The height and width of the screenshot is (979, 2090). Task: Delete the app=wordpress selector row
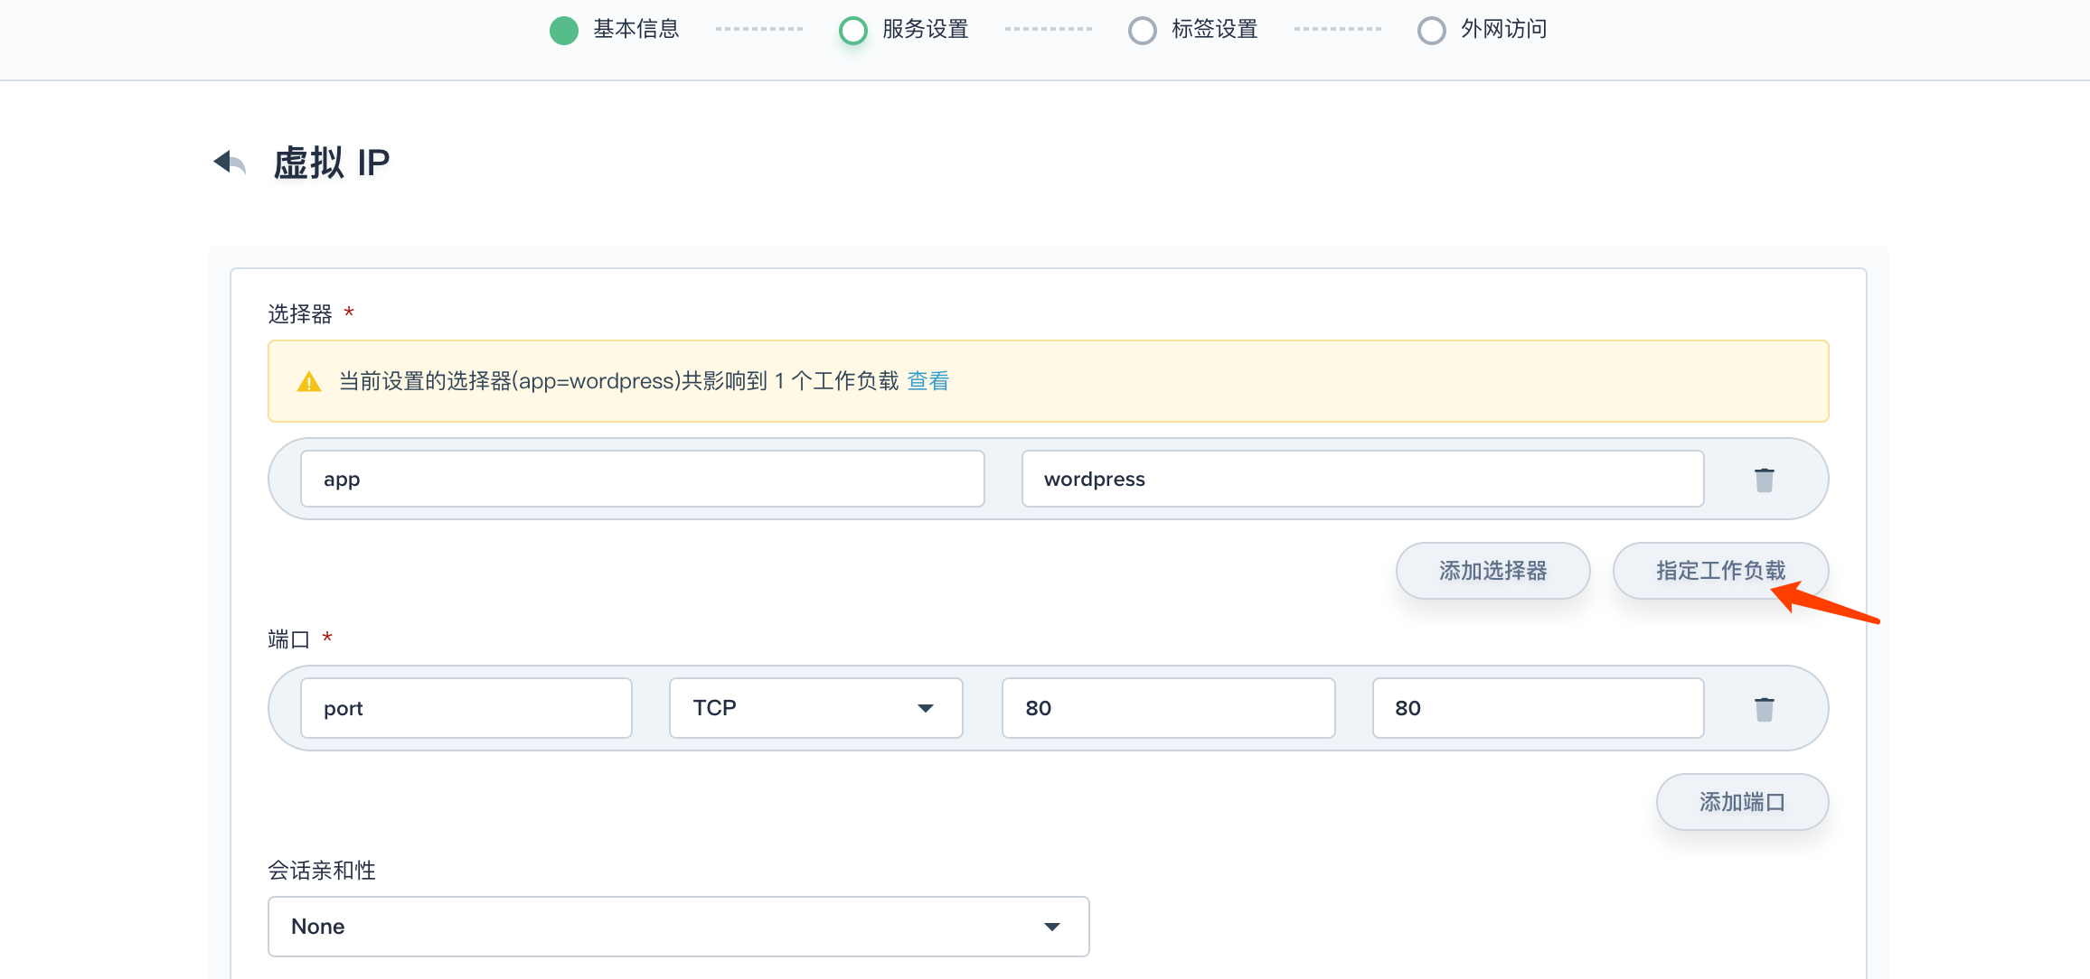[1764, 480]
